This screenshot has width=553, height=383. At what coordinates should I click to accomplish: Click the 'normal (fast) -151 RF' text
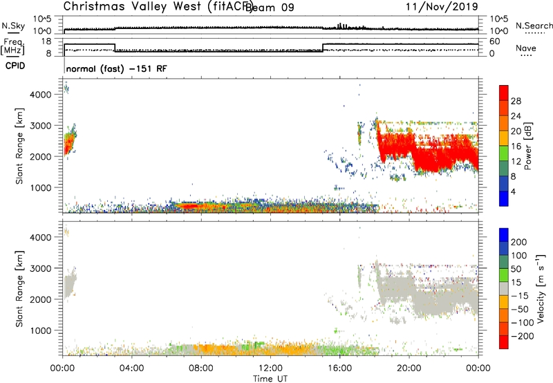tap(117, 68)
